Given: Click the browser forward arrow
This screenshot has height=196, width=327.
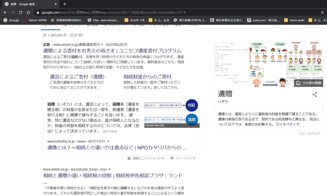Looking at the screenshot, I should tap(13, 13).
